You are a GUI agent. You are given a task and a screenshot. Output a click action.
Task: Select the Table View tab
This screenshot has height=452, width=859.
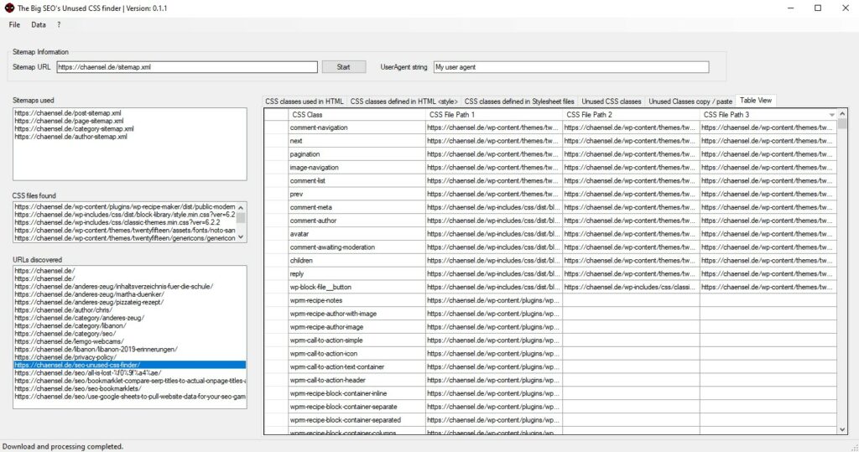pyautogui.click(x=756, y=101)
